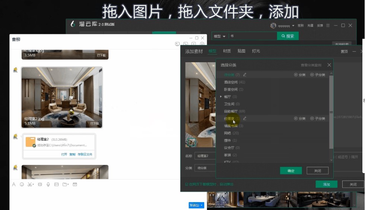Image resolution: width=365 pixels, height=210 pixels.
Task: Select the 酒店空间 (41) category
Action: (234, 82)
